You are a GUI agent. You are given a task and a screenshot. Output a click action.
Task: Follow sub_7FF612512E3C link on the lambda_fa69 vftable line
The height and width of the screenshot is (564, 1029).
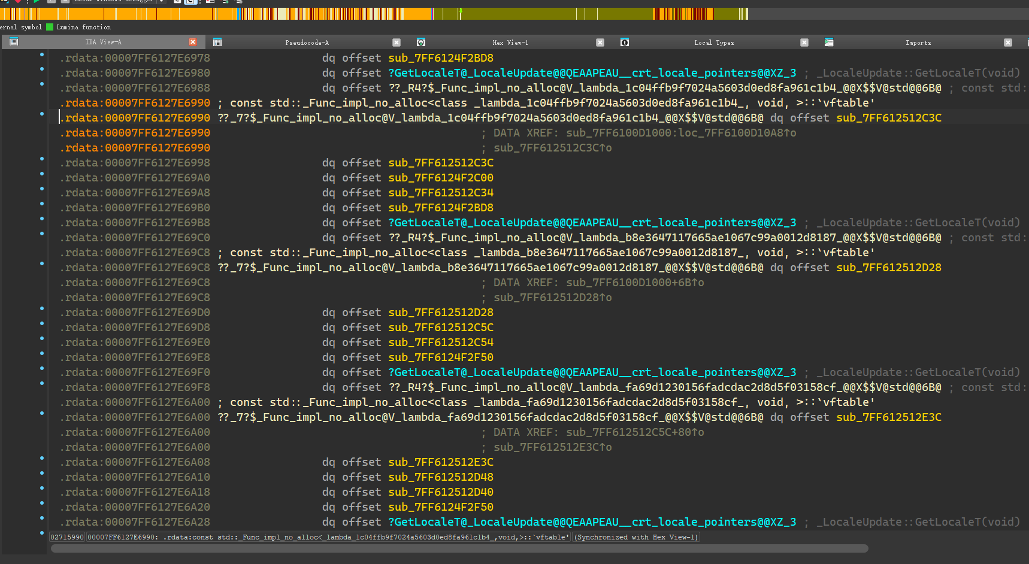click(x=889, y=417)
